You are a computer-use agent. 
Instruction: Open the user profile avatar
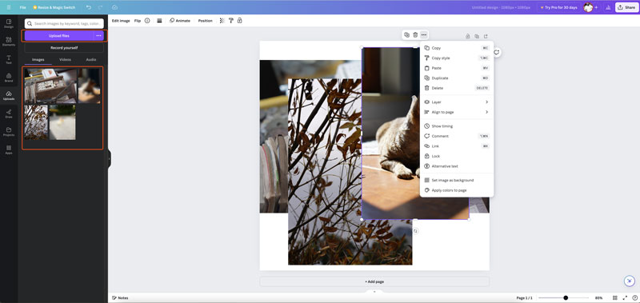(x=588, y=7)
